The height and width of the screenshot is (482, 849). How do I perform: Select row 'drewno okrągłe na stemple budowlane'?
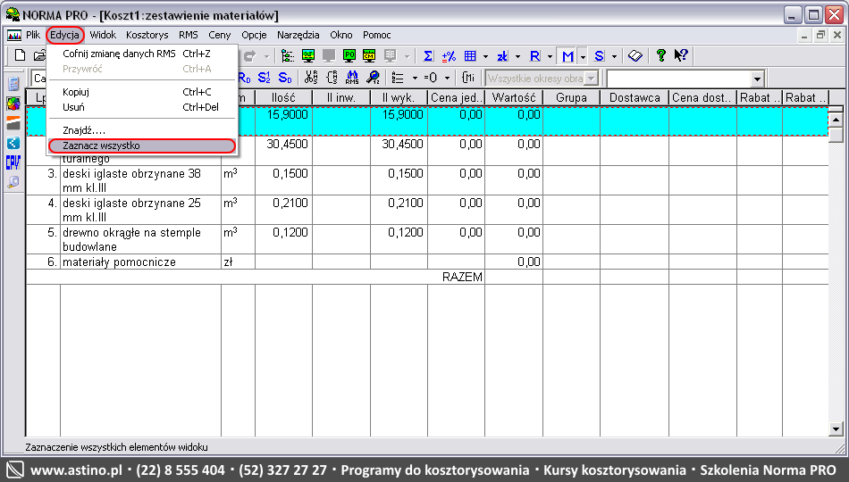427,239
